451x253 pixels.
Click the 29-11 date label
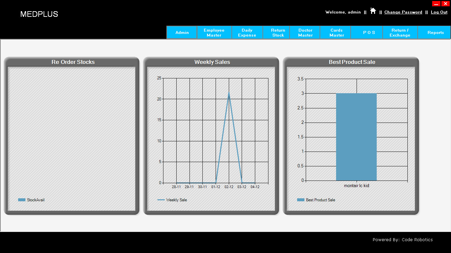click(x=189, y=187)
